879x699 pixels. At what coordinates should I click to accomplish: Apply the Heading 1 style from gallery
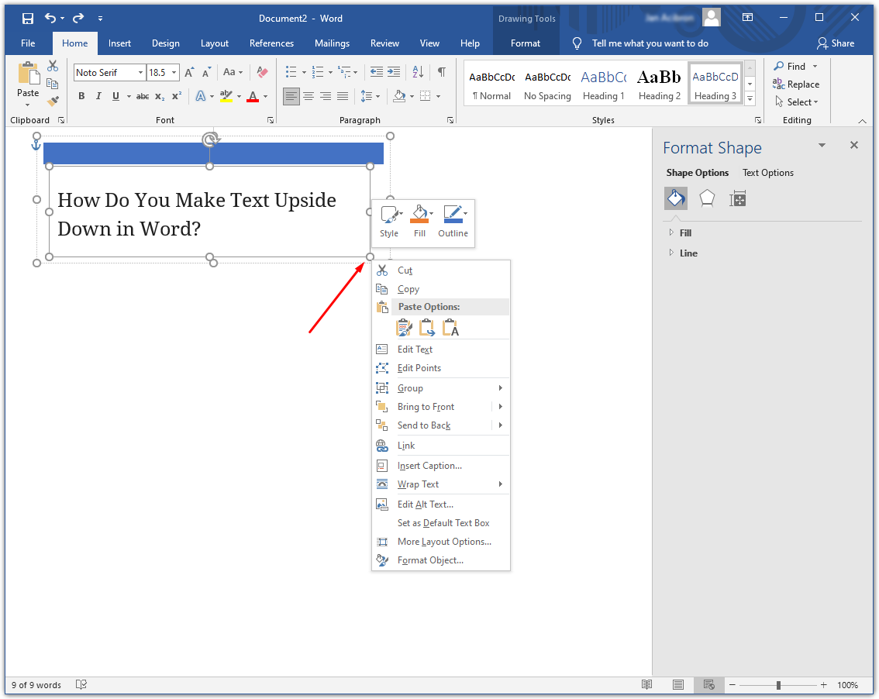[604, 85]
